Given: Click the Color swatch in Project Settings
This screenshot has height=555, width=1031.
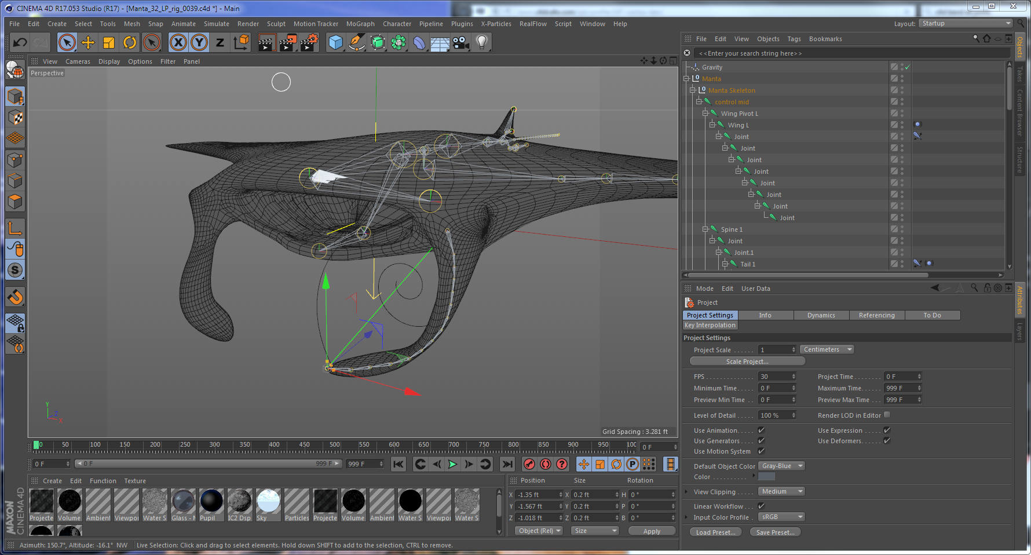Looking at the screenshot, I should pos(766,477).
